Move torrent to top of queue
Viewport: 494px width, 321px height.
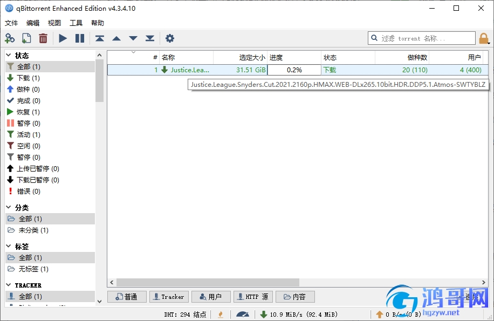pyautogui.click(x=100, y=38)
